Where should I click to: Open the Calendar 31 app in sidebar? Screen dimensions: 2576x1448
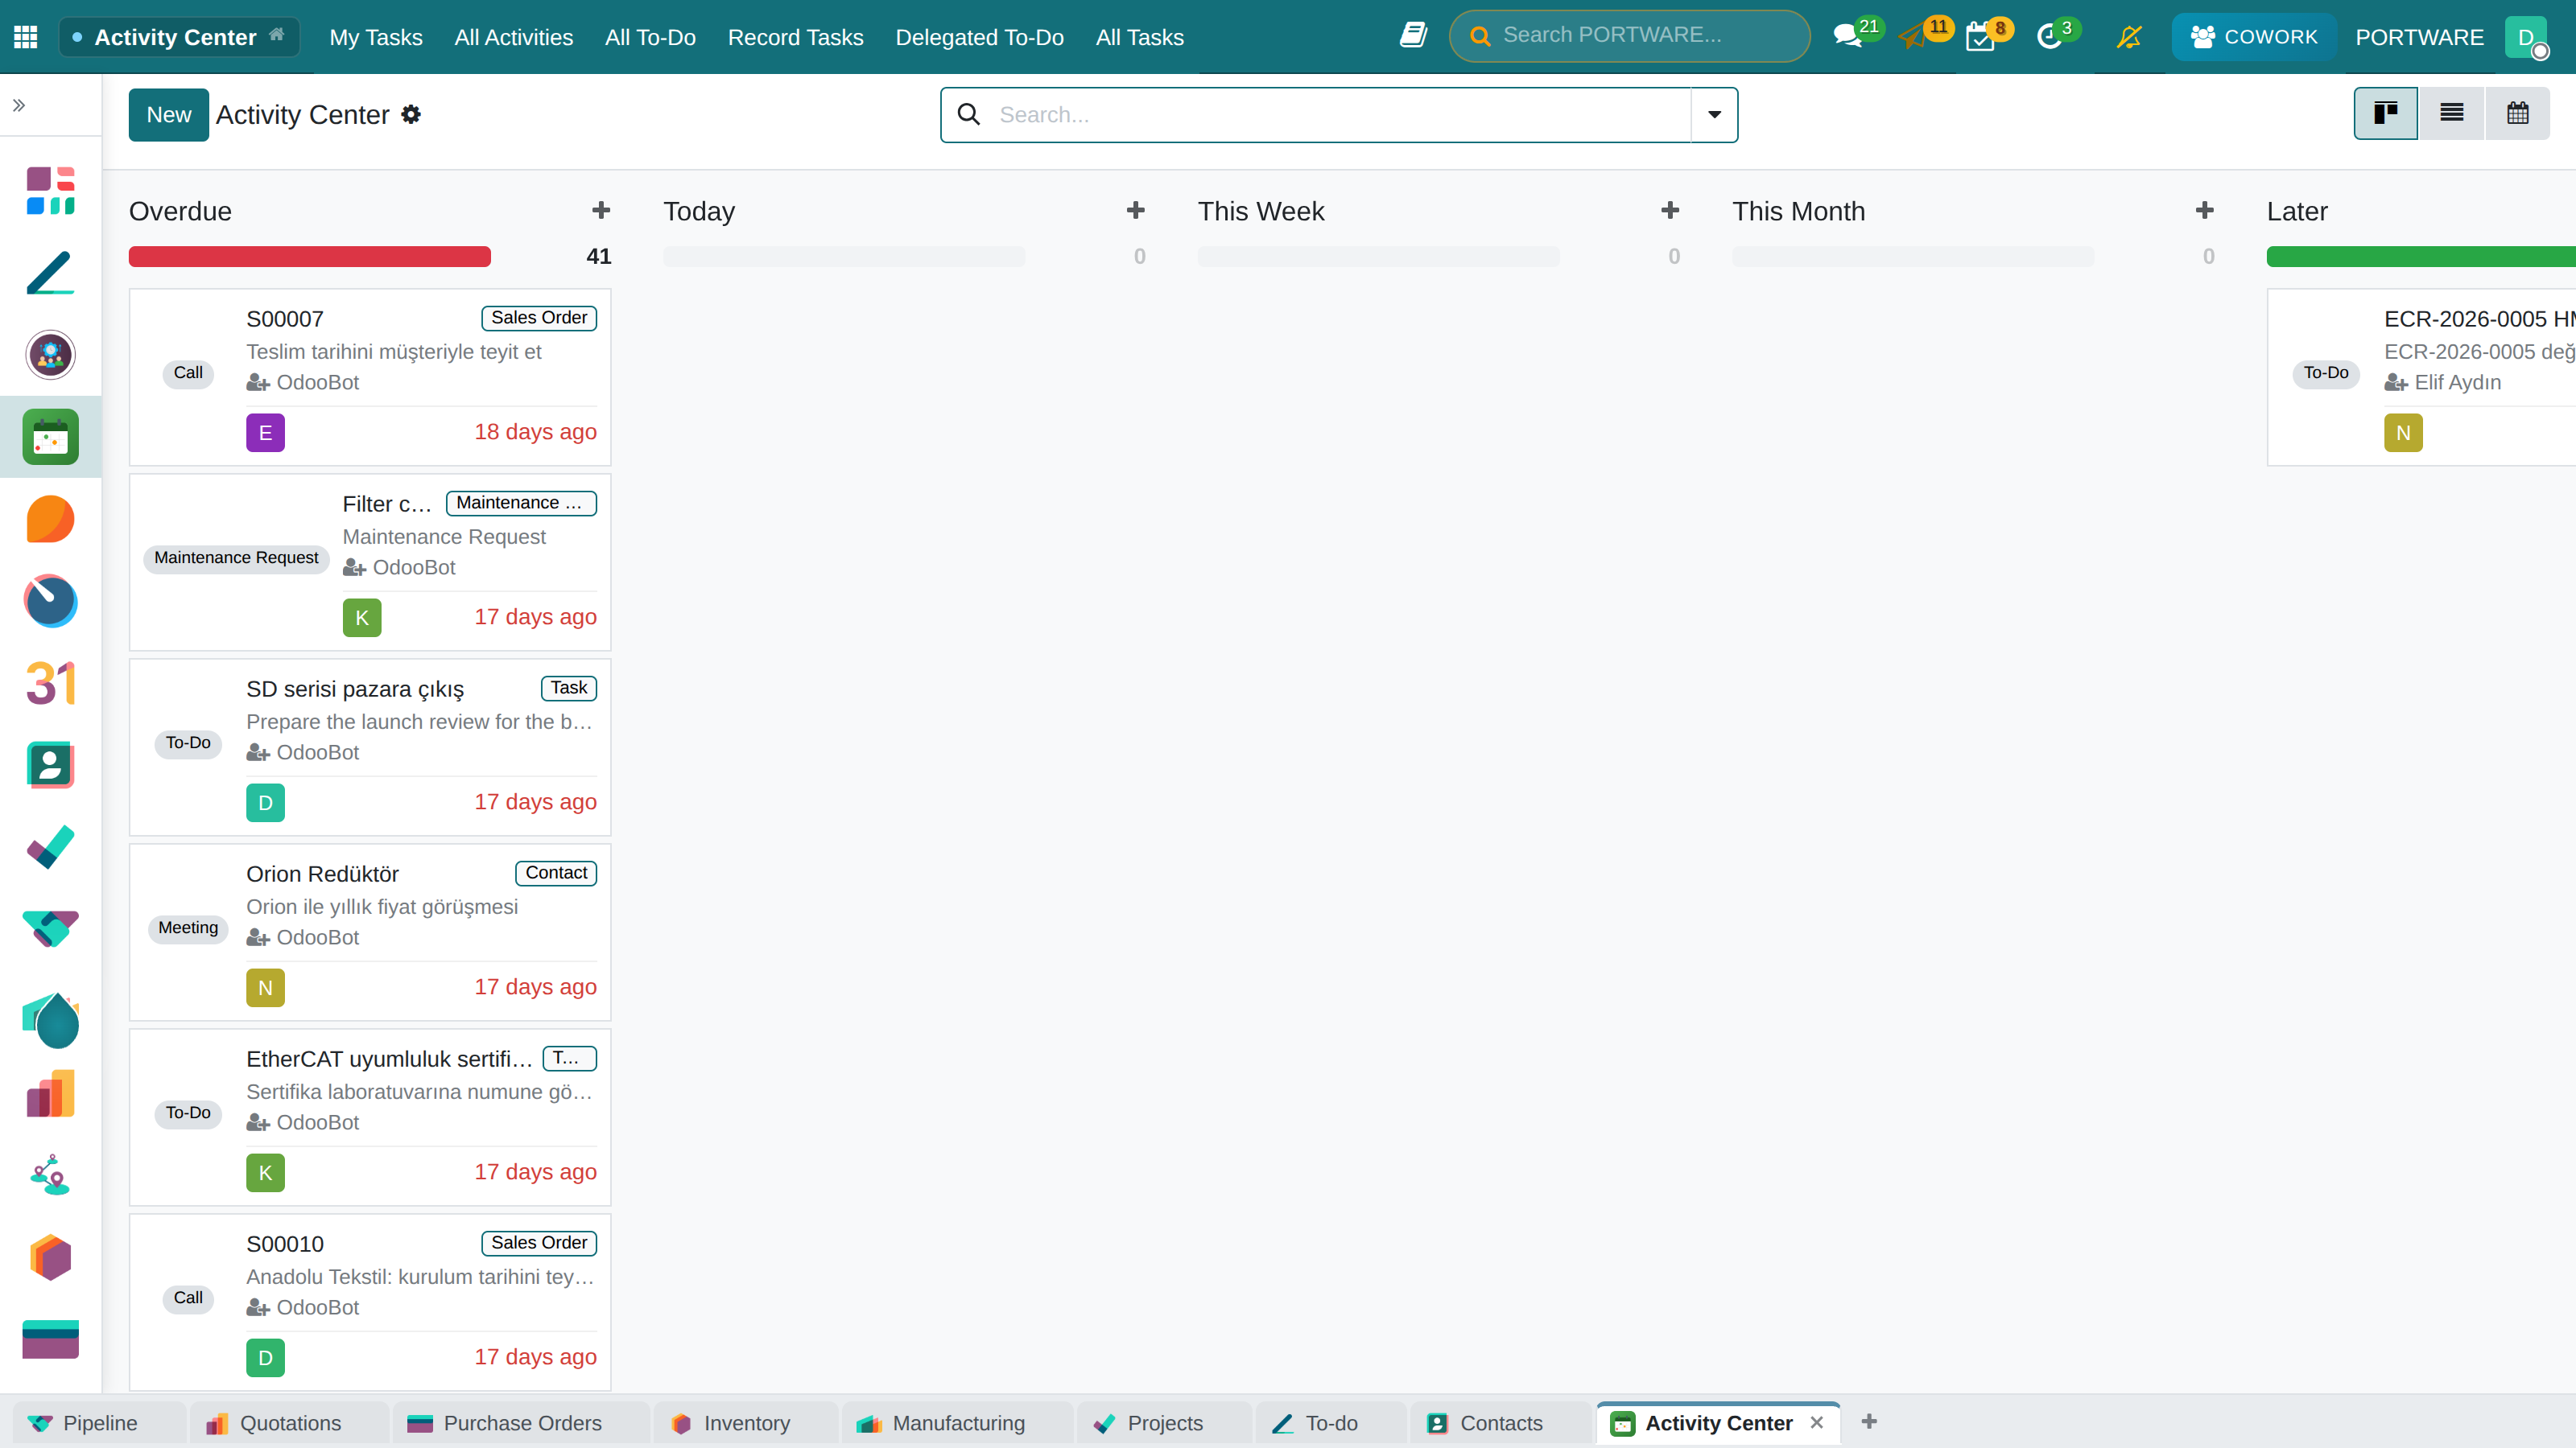pyautogui.click(x=51, y=684)
